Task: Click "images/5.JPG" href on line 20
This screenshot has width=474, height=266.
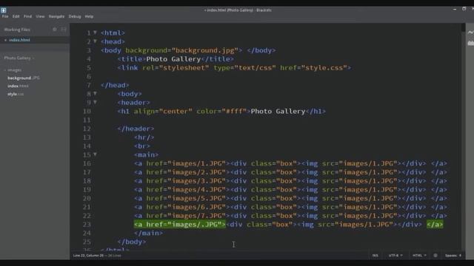Action: point(196,199)
